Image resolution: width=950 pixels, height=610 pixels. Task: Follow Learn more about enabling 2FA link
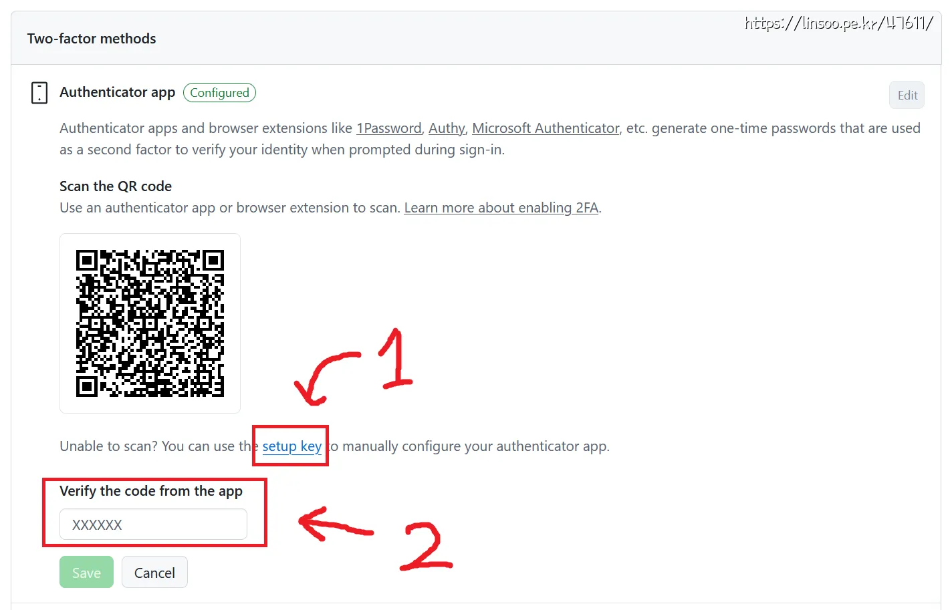[501, 208]
